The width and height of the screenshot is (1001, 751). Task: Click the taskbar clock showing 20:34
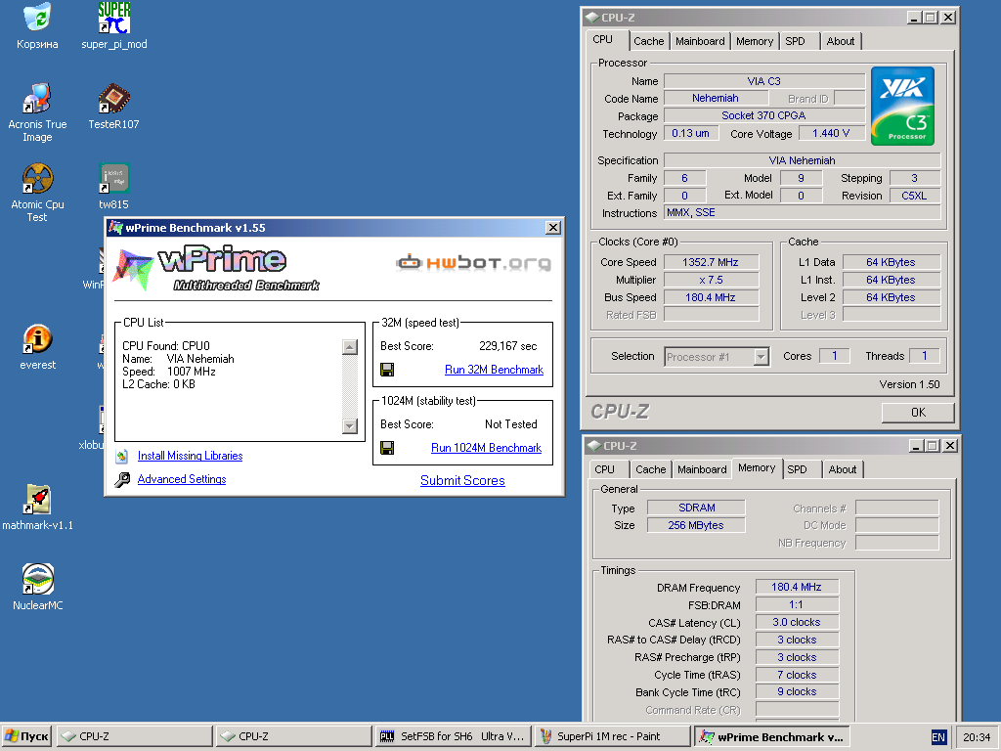pyautogui.click(x=977, y=737)
